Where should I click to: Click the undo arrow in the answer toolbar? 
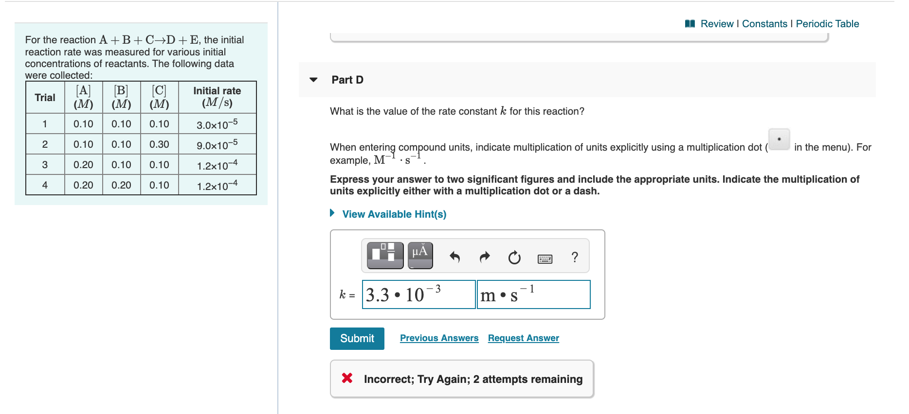pyautogui.click(x=455, y=258)
